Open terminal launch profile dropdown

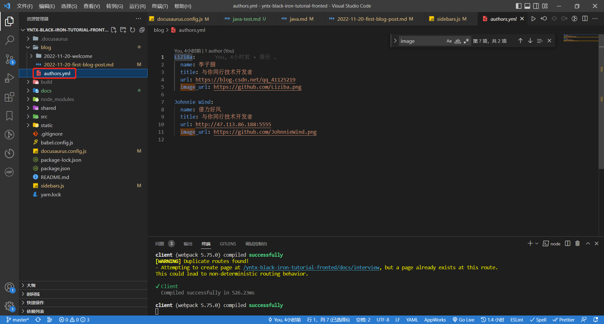[x=537, y=243]
